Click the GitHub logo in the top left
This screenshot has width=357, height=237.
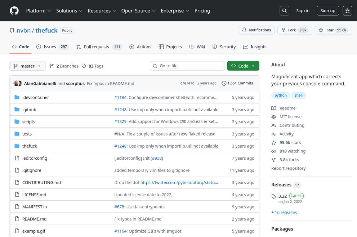(x=14, y=11)
